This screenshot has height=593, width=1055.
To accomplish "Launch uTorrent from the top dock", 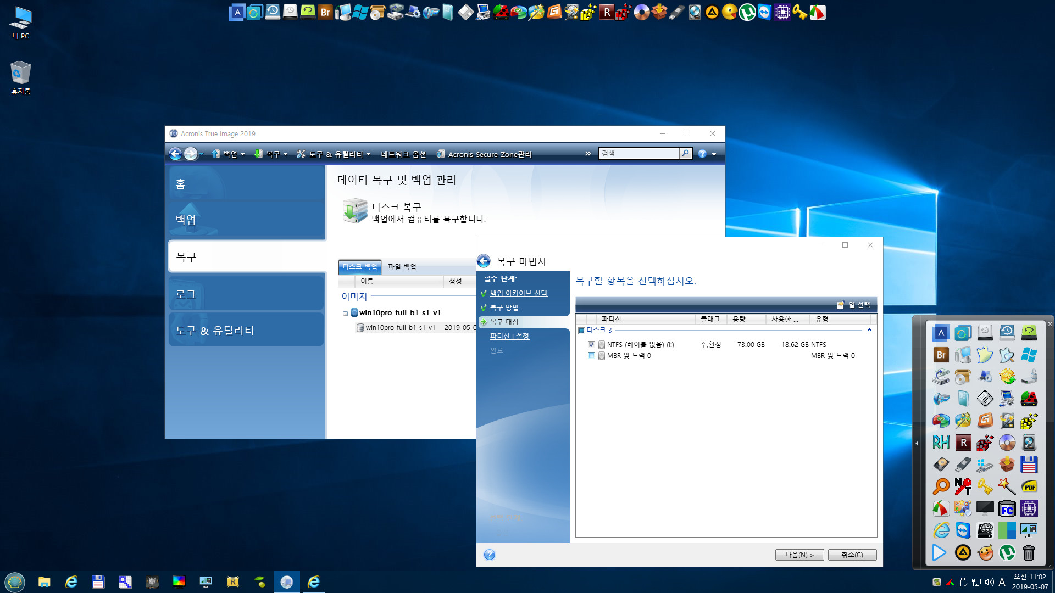I will coord(747,12).
